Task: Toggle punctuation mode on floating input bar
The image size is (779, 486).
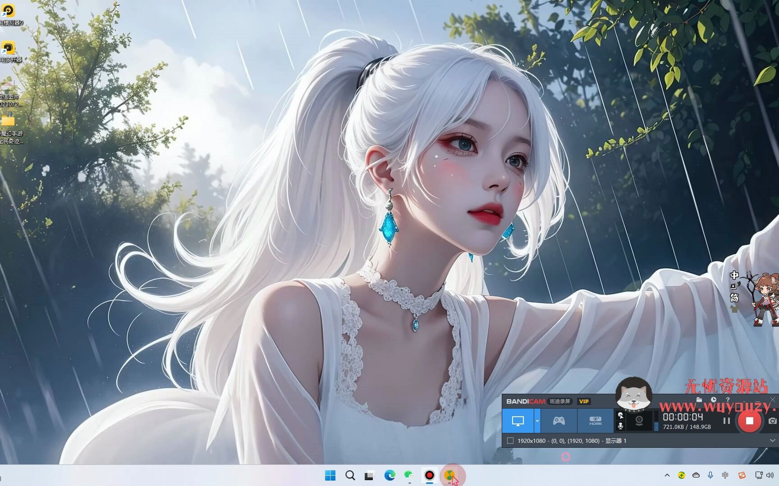Action: click(x=734, y=286)
